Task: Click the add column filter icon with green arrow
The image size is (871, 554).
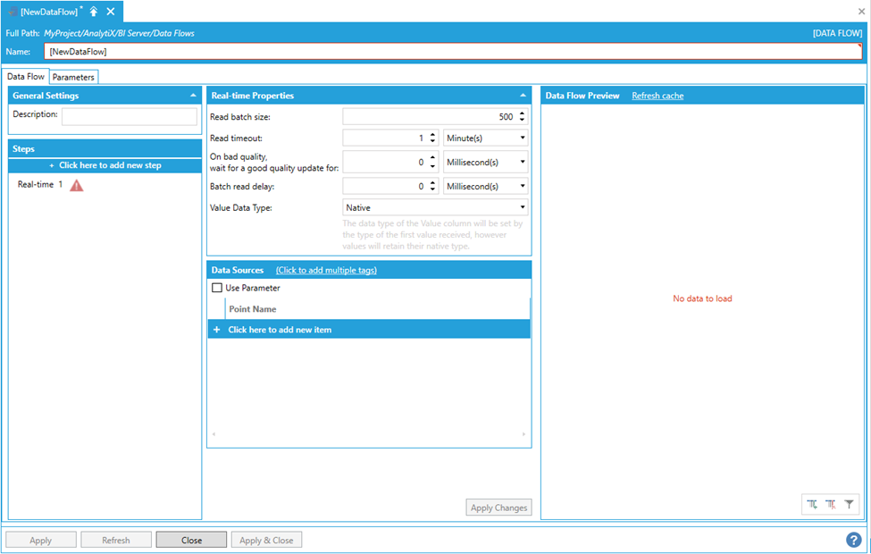Action: click(x=812, y=504)
